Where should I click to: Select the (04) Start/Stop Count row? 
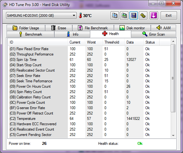[x=89, y=65]
